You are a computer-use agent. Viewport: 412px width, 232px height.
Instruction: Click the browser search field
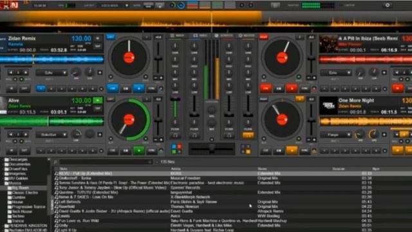(106, 162)
